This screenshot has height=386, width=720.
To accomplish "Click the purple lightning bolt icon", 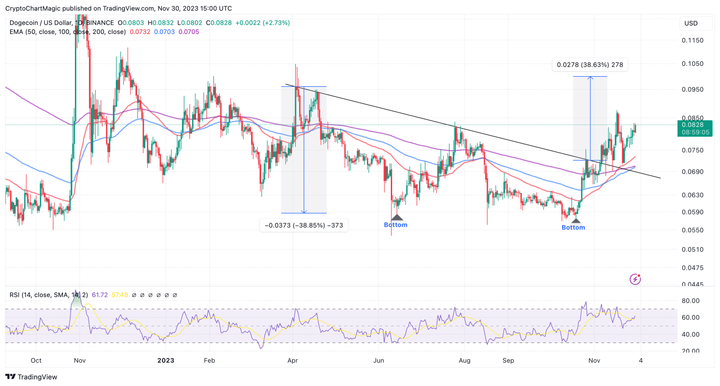I will pyautogui.click(x=635, y=279).
